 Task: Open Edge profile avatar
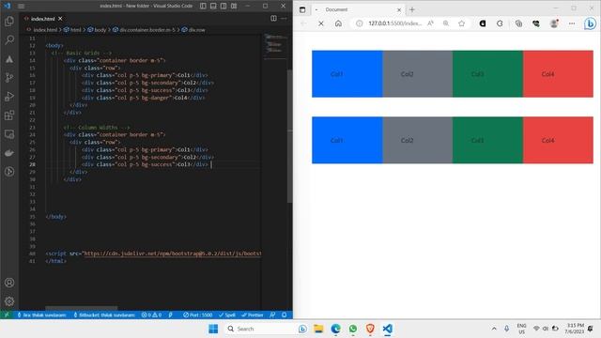coord(554,23)
